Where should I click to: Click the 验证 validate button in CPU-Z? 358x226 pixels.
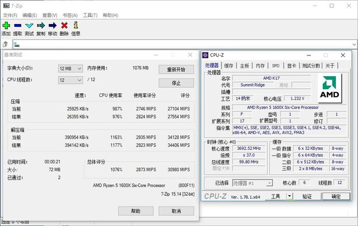coord(307,196)
